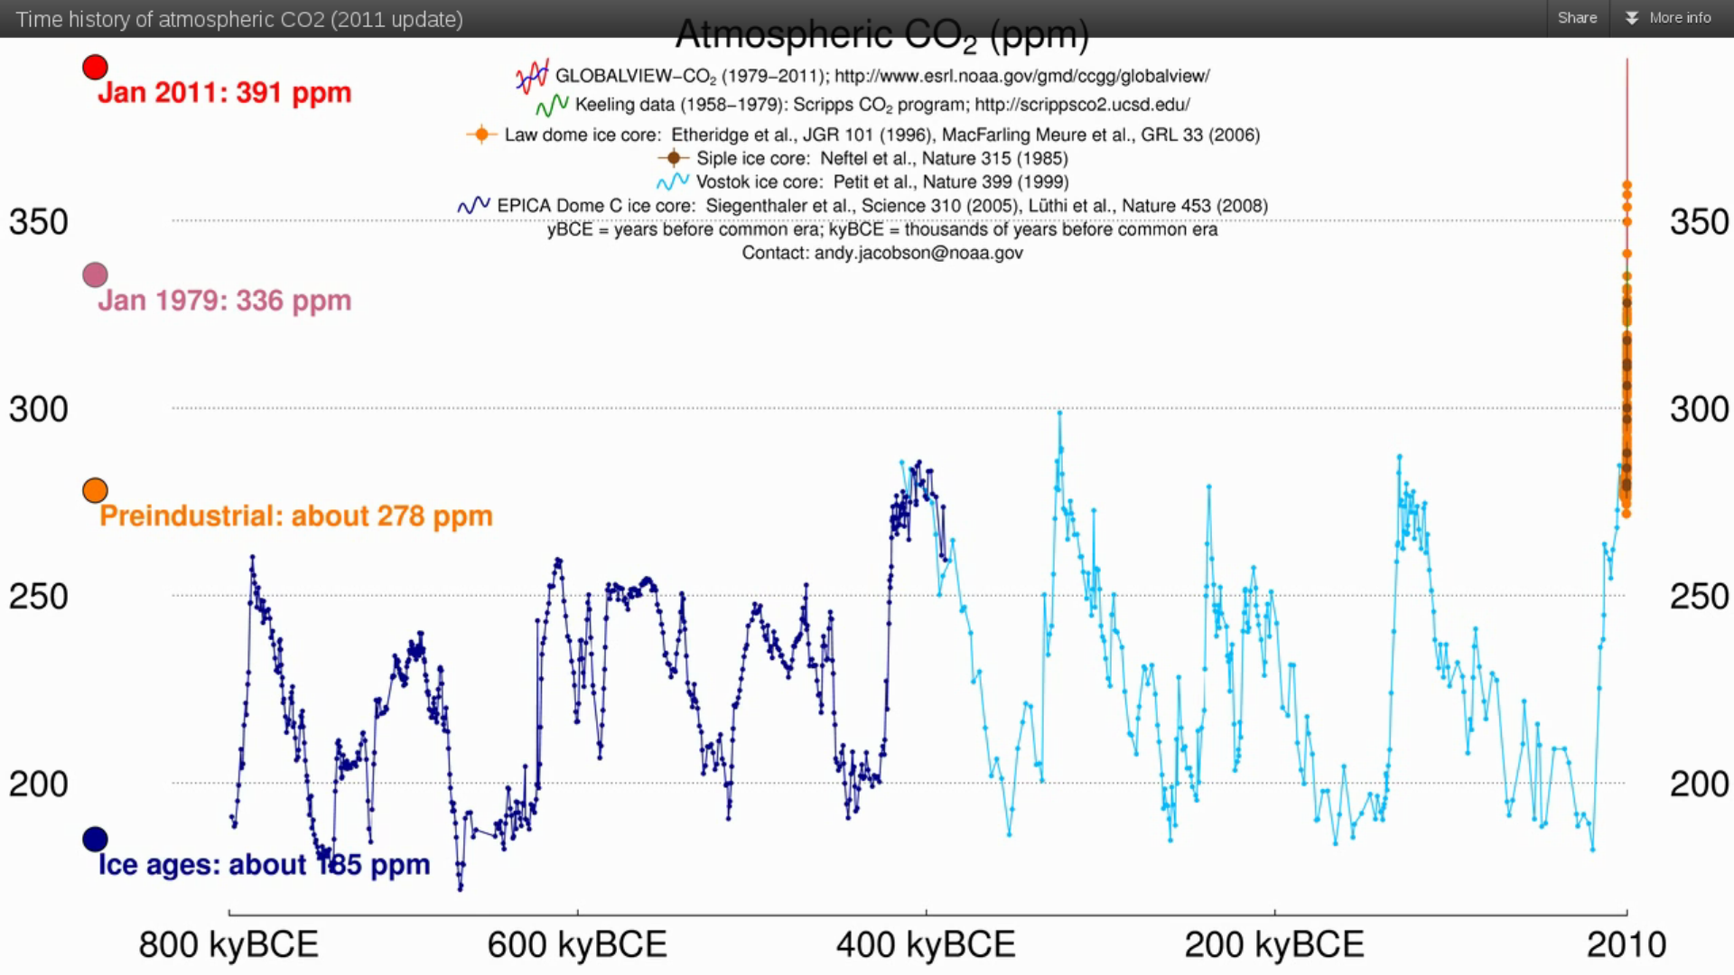This screenshot has width=1734, height=975.
Task: Click the dark blue EPICA Dome C legend icon
Action: click(474, 205)
